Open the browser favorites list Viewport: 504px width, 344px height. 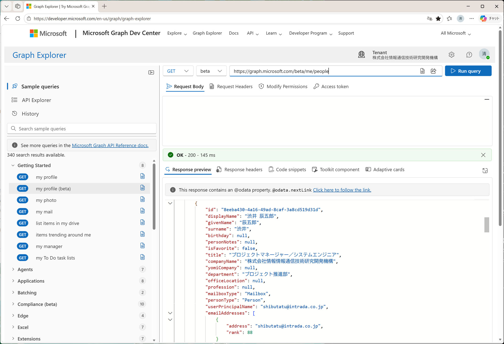[x=449, y=19]
